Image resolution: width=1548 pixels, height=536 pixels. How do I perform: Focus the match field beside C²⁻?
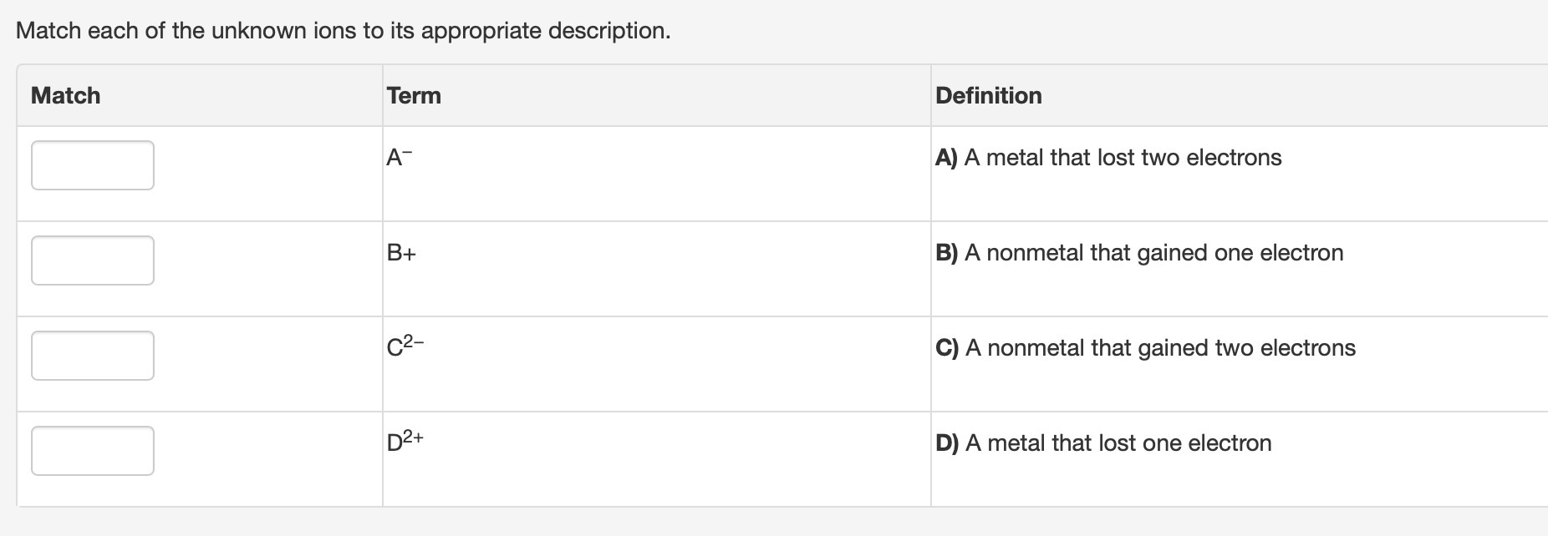(x=93, y=356)
